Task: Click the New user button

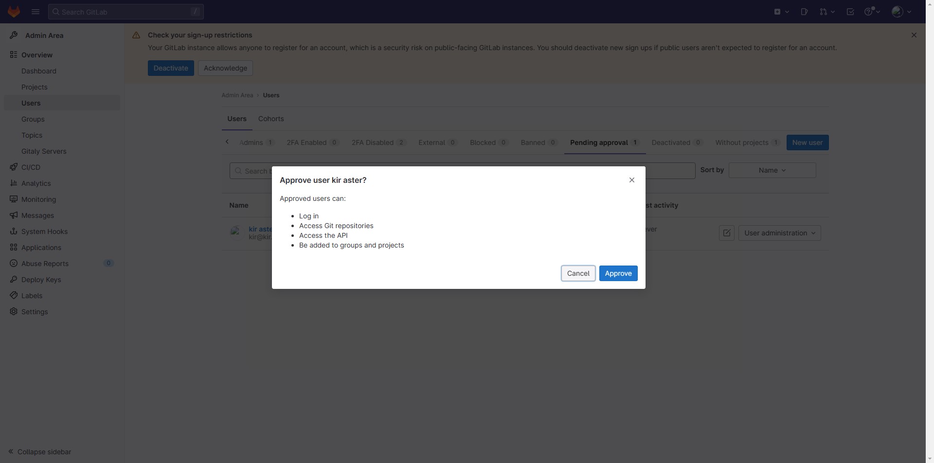Action: click(808, 142)
